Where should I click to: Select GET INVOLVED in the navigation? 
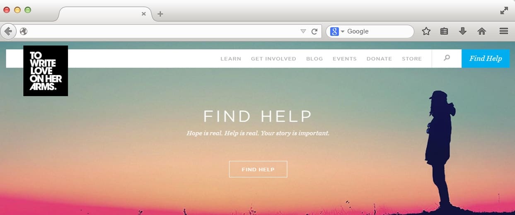[x=273, y=59]
